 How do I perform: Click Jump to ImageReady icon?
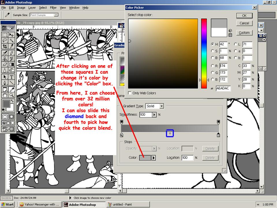[8, 129]
